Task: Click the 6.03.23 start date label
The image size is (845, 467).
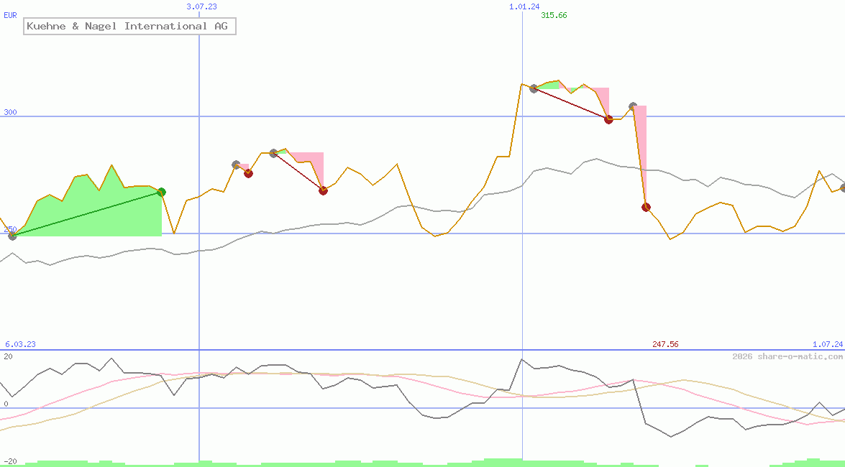Action: point(20,344)
